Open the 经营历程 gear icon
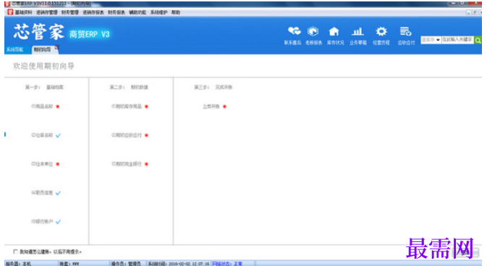 tap(381, 32)
